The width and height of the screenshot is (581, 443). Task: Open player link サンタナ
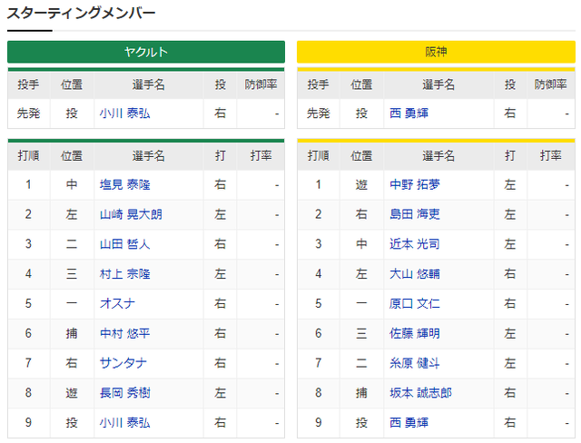(x=123, y=363)
